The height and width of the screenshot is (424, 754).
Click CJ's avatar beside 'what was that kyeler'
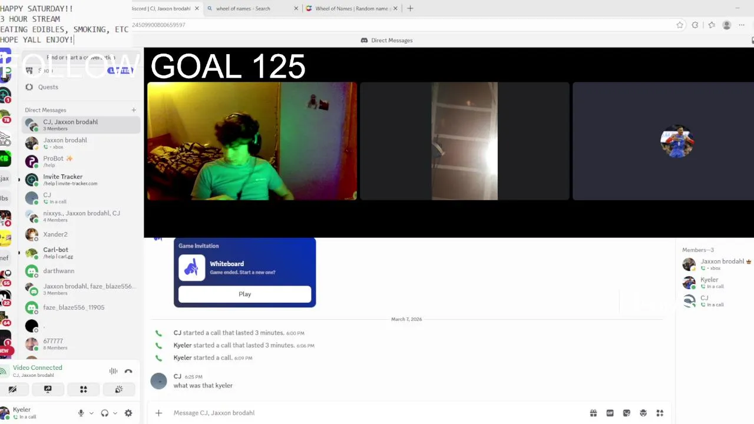158,381
